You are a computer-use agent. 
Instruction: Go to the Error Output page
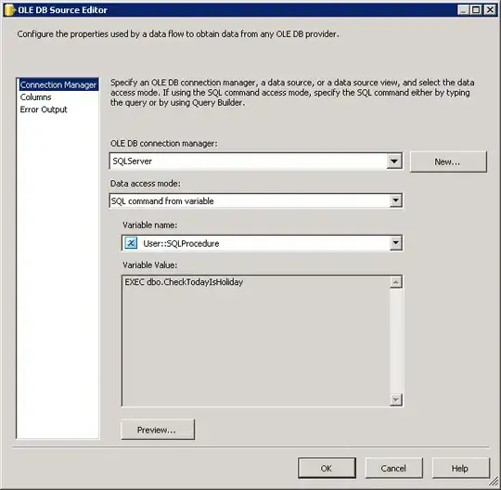tap(44, 110)
